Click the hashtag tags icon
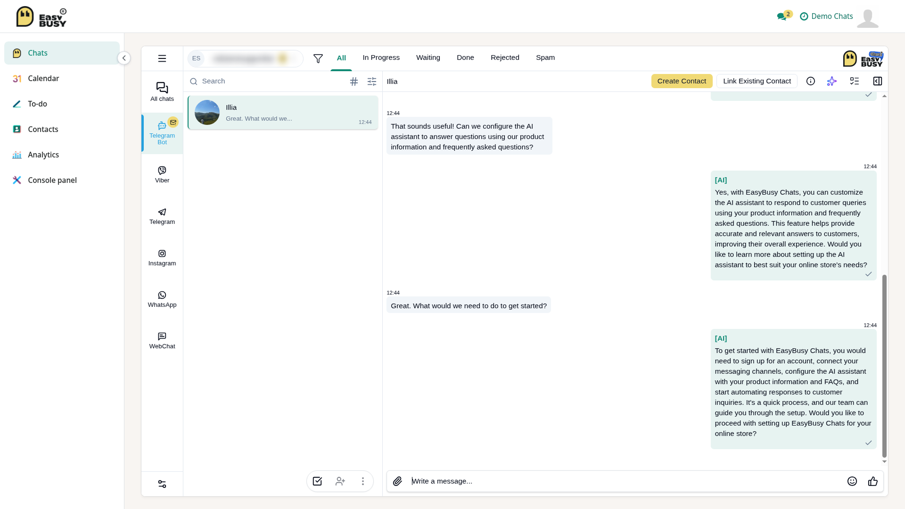Viewport: 905px width, 509px height. 354,82
